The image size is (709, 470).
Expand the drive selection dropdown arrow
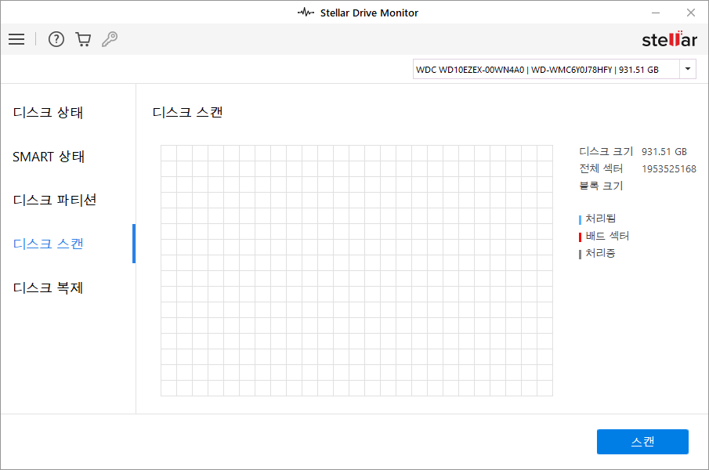[688, 70]
